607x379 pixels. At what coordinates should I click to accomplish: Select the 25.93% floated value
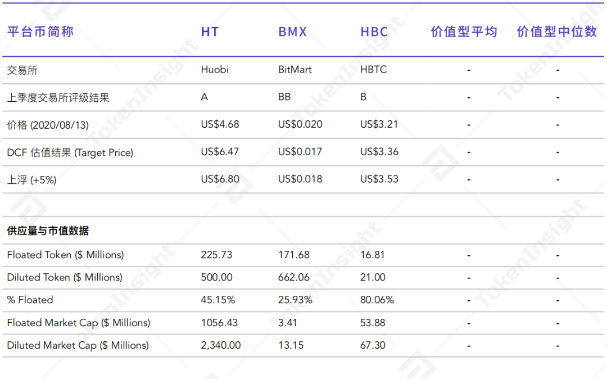coord(296,300)
